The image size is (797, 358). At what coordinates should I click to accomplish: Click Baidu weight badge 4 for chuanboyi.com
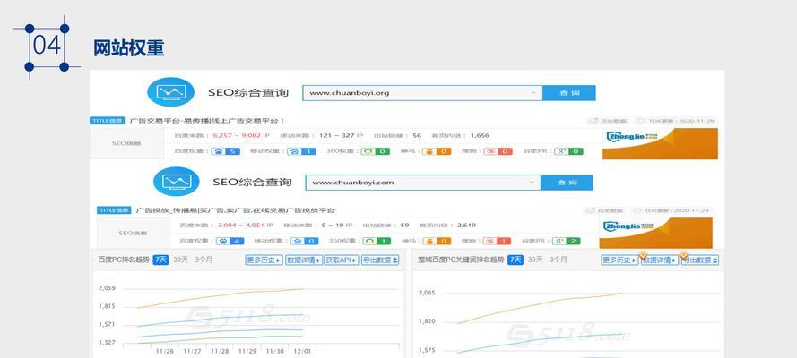tap(230, 241)
